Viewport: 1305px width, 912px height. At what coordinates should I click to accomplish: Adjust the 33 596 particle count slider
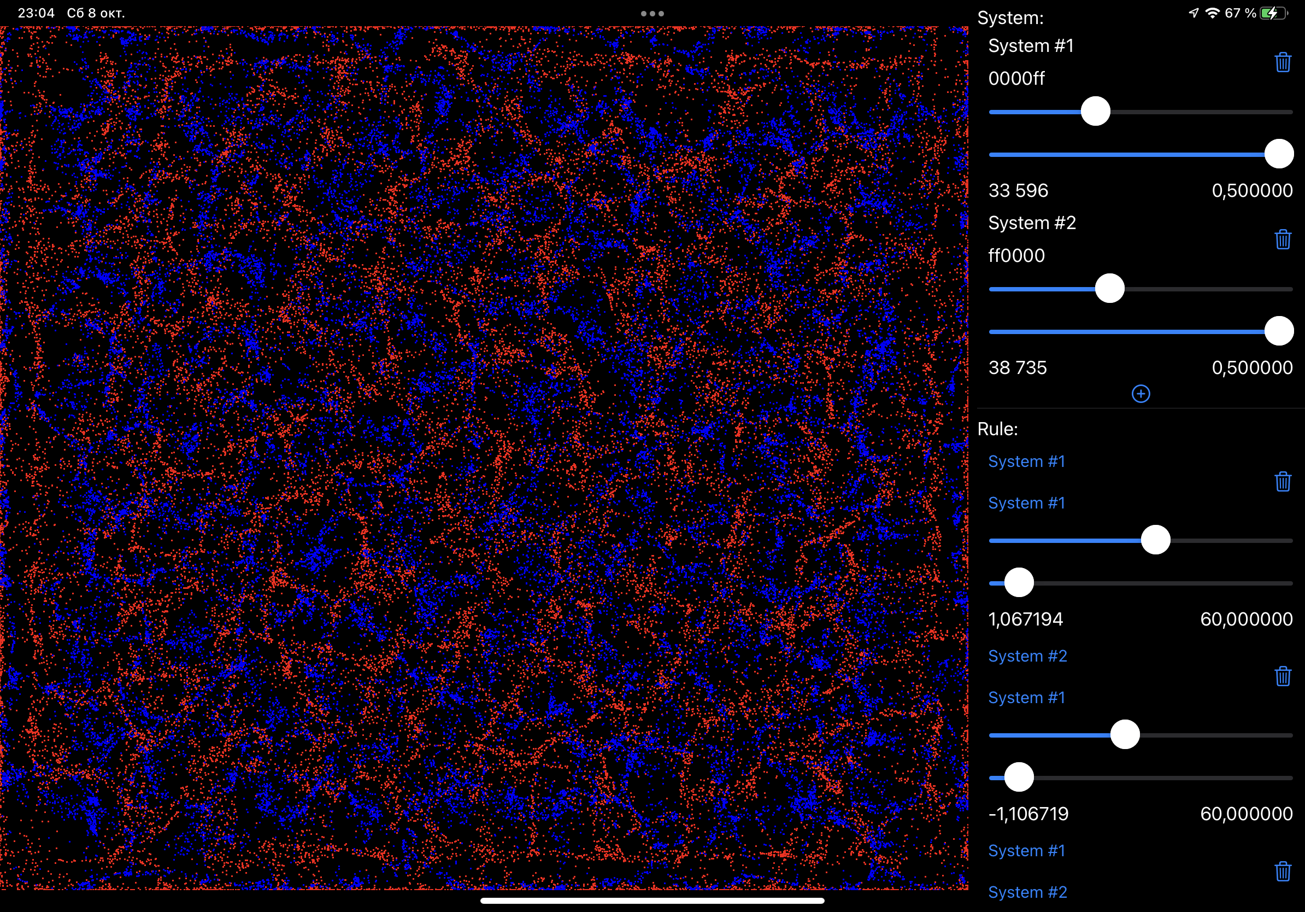pyautogui.click(x=1140, y=112)
